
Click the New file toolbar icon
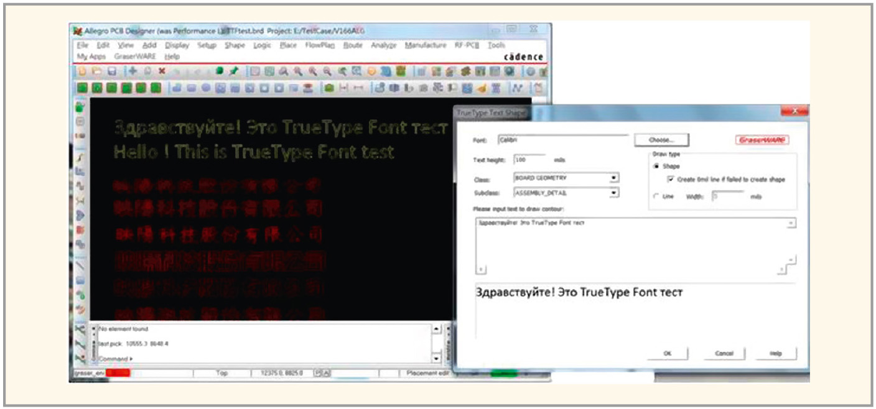pyautogui.click(x=82, y=72)
